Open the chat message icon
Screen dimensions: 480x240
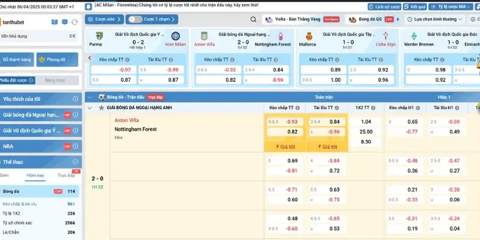click(x=65, y=22)
